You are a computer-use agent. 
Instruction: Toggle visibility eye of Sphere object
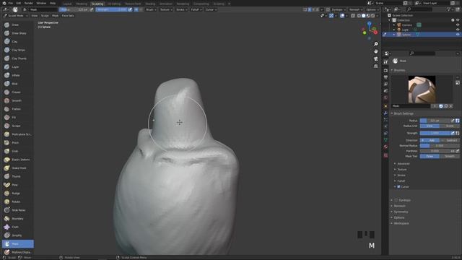(x=458, y=35)
